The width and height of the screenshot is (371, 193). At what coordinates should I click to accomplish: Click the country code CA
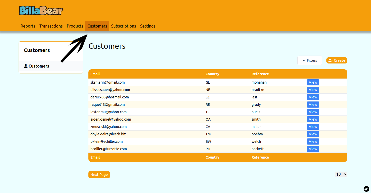coord(208,127)
